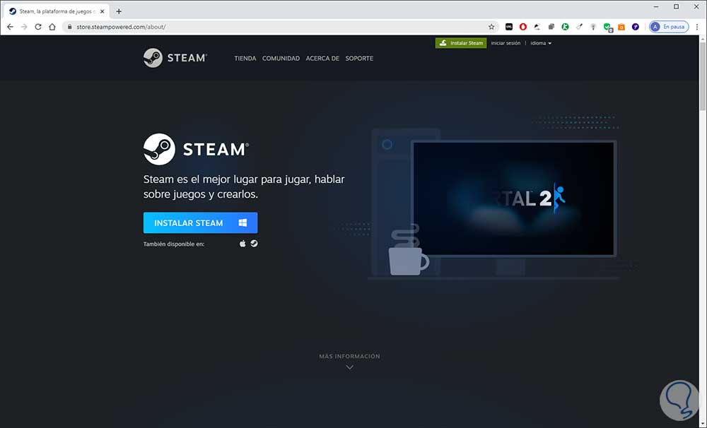Click the address bar URL field

(279, 27)
